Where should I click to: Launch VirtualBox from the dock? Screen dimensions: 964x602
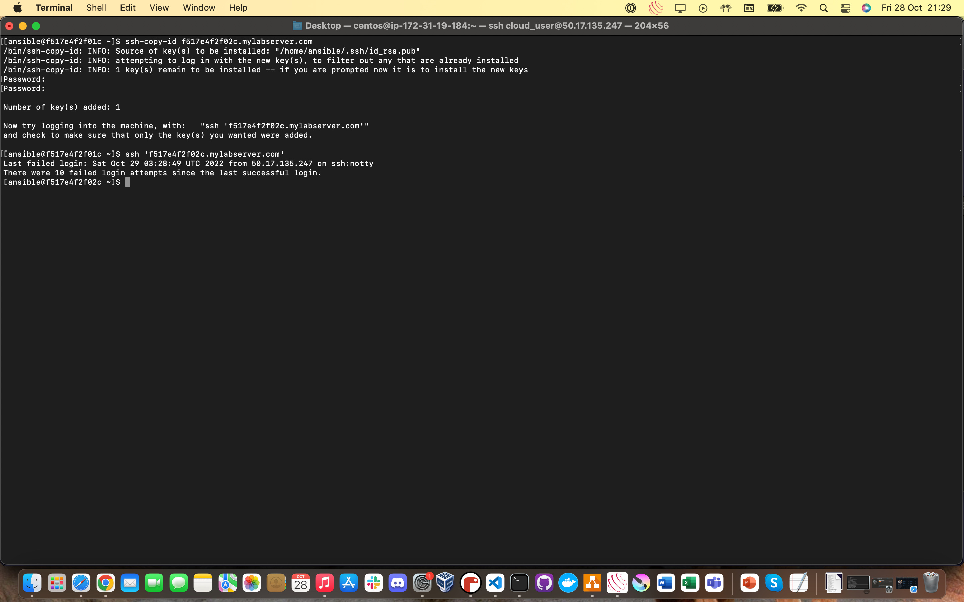pos(445,583)
